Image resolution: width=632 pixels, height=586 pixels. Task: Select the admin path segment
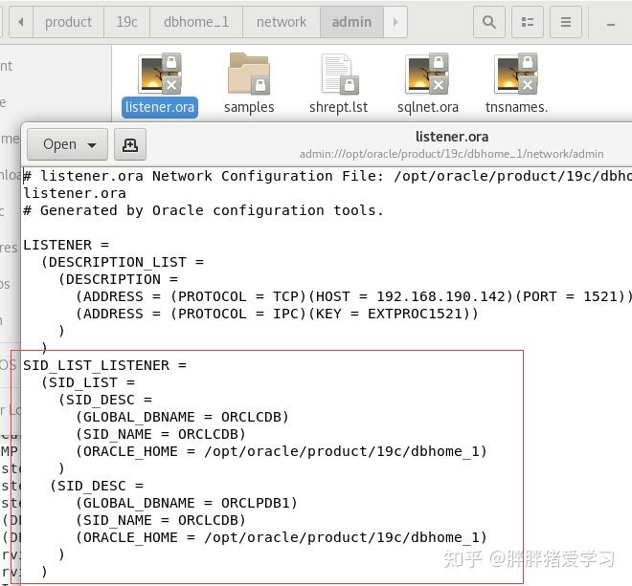coord(351,22)
